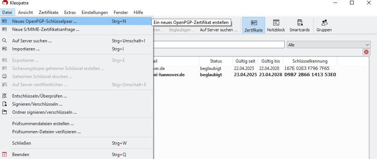Open the Zertifikate menu

(x=49, y=13)
